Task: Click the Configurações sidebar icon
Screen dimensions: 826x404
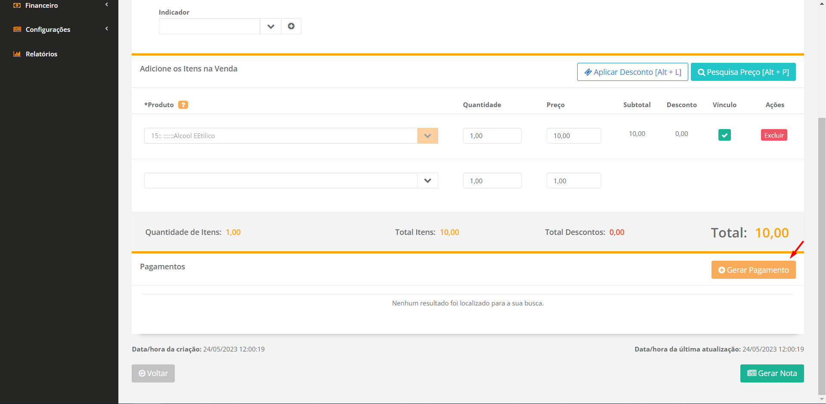Action: tap(17, 29)
